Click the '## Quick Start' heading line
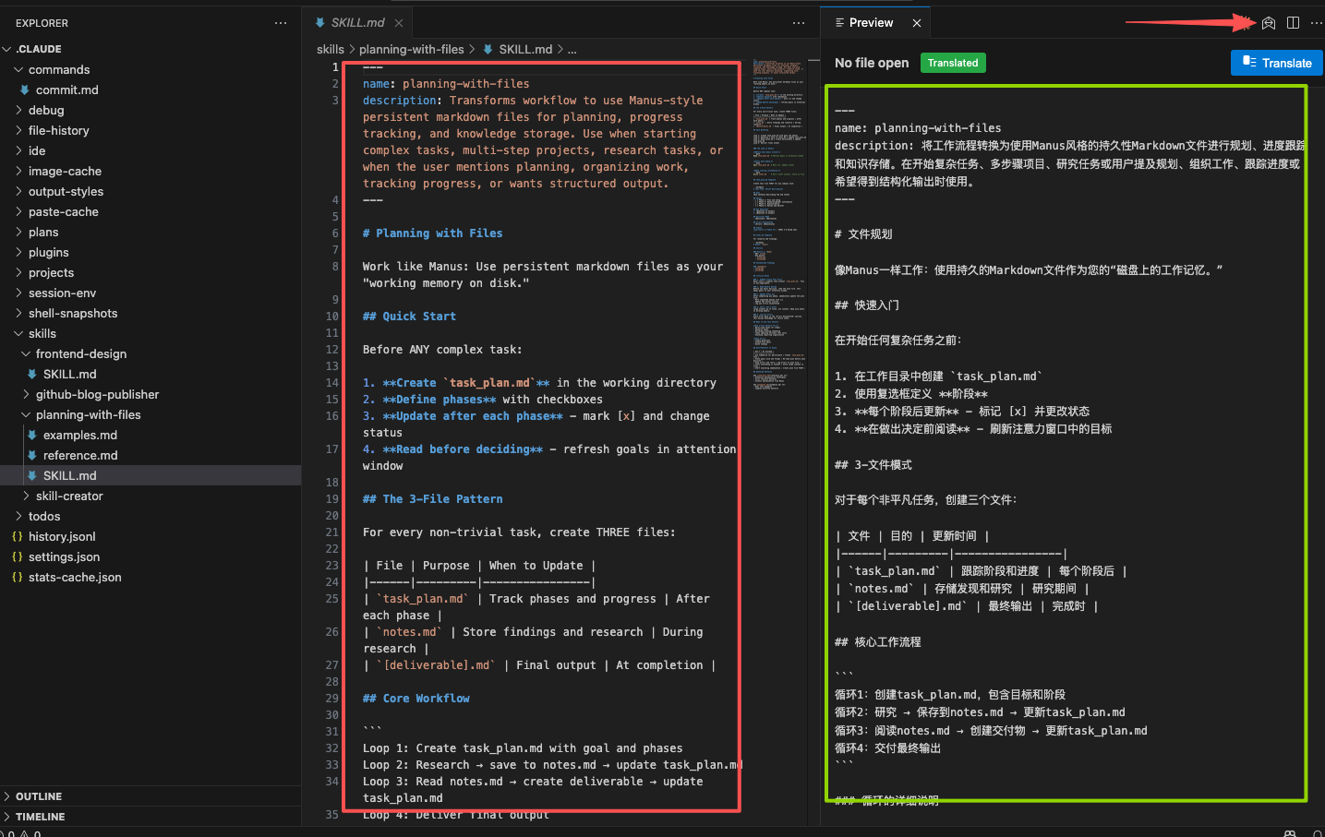The width and height of the screenshot is (1325, 837). tap(409, 317)
